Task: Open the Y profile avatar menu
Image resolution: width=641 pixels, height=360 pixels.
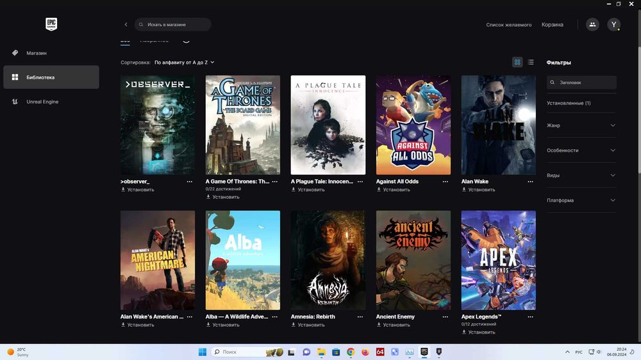Action: click(x=613, y=24)
